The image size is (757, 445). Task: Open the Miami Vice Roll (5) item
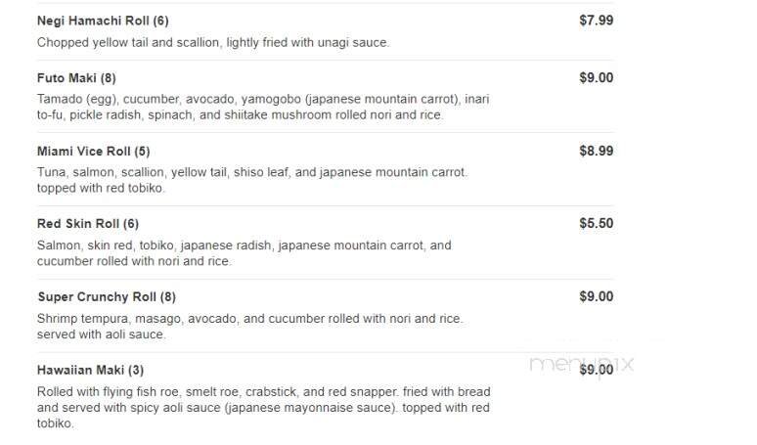click(x=93, y=152)
